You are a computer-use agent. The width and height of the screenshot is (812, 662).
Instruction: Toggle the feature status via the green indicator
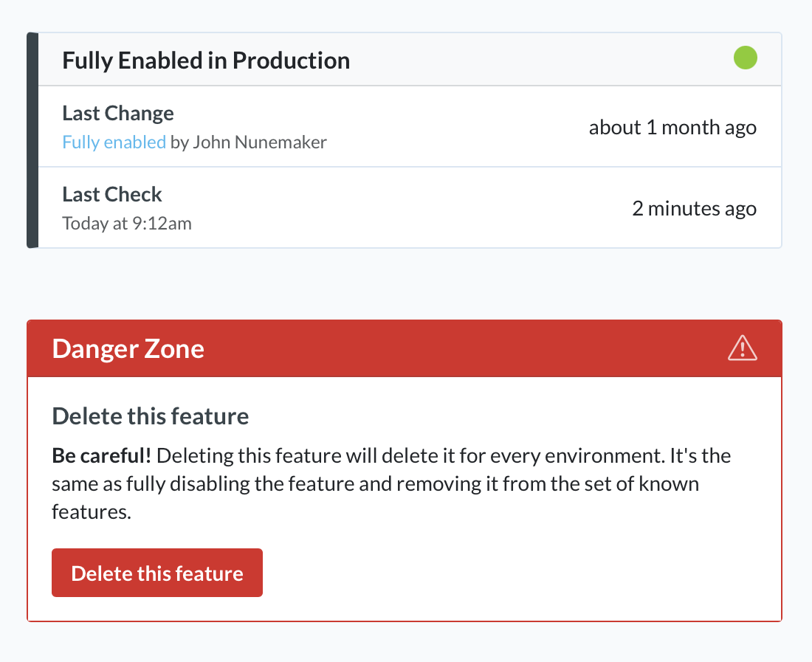coord(746,58)
